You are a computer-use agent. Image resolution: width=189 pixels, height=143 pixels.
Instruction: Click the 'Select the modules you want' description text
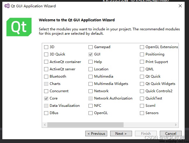coord(109,31)
